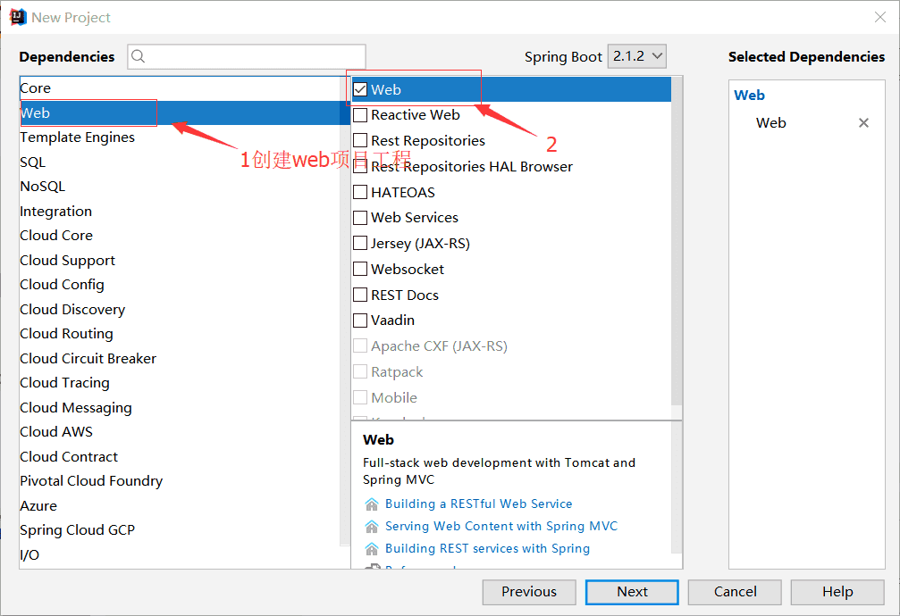Select the Core category
Viewport: 900px width, 616px height.
[x=180, y=88]
